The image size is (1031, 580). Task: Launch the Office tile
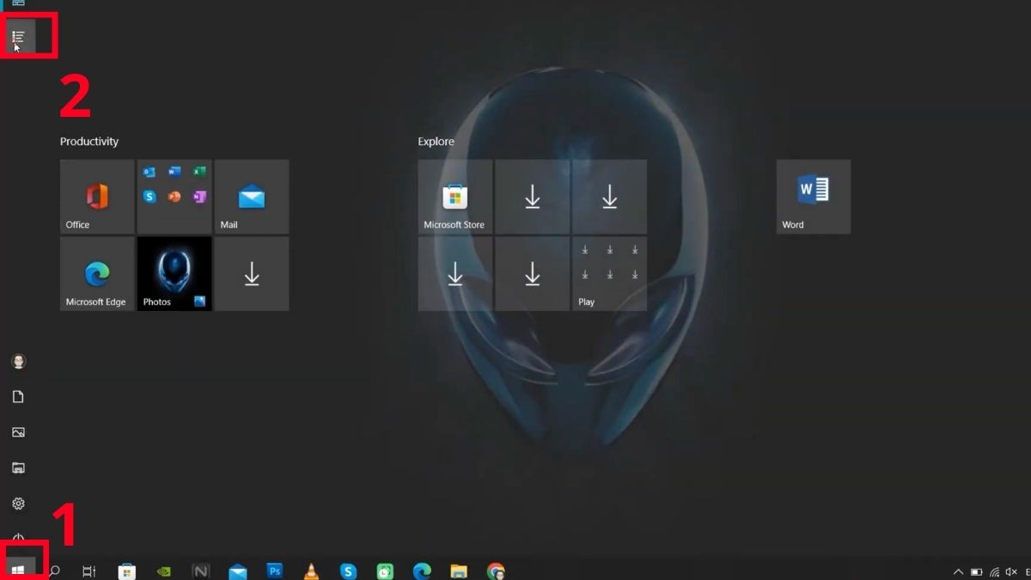[97, 197]
